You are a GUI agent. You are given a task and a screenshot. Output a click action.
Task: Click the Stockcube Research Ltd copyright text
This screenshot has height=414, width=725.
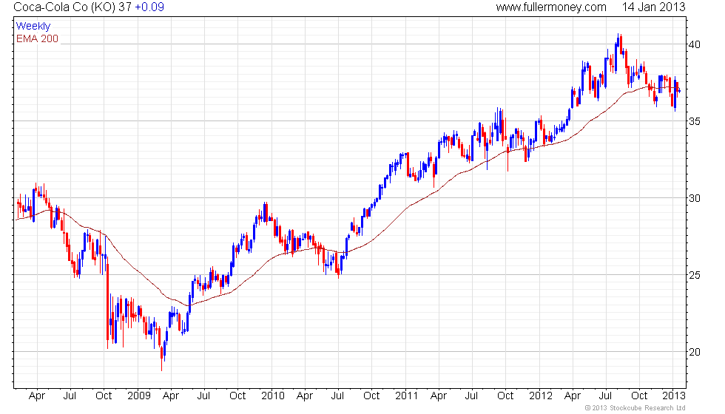[635, 408]
